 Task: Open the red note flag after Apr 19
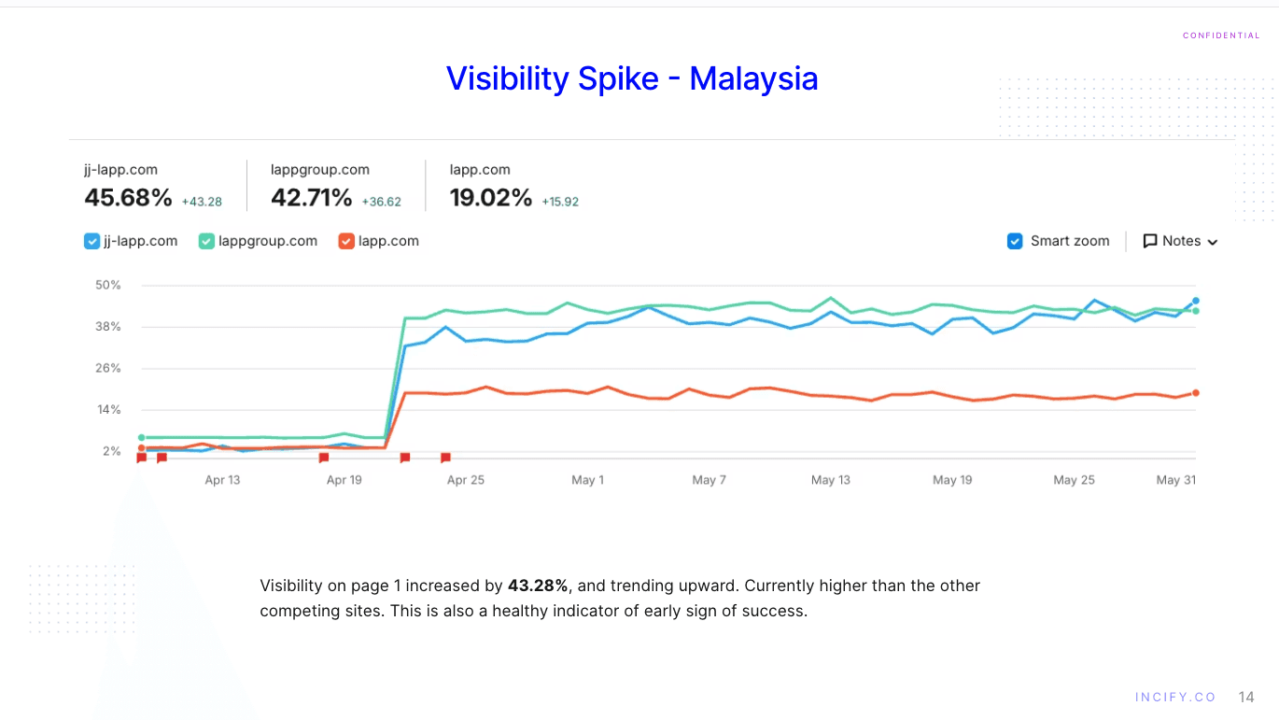pyautogui.click(x=405, y=458)
